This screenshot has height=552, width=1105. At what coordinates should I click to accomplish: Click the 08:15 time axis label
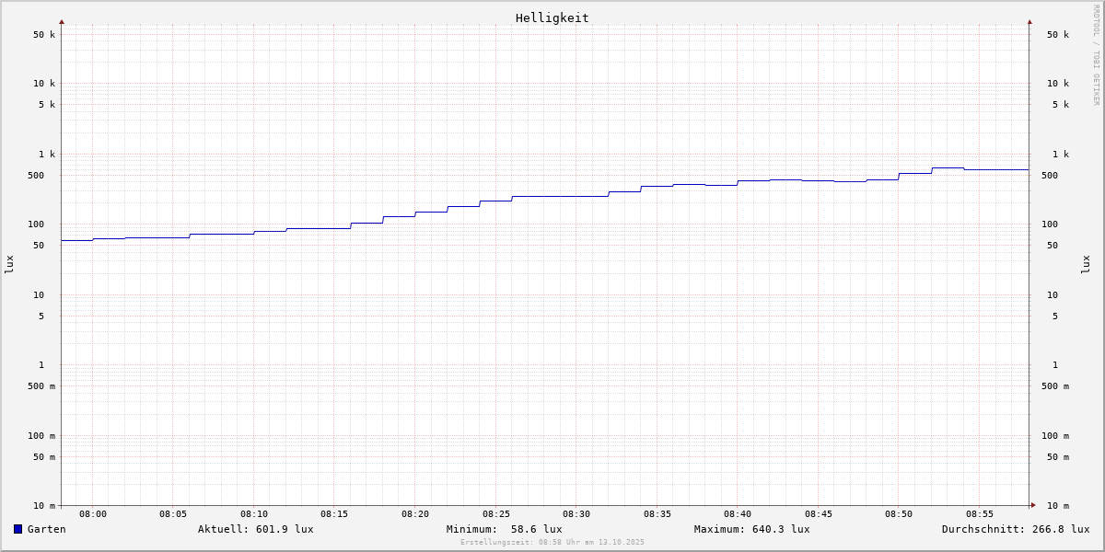(334, 514)
